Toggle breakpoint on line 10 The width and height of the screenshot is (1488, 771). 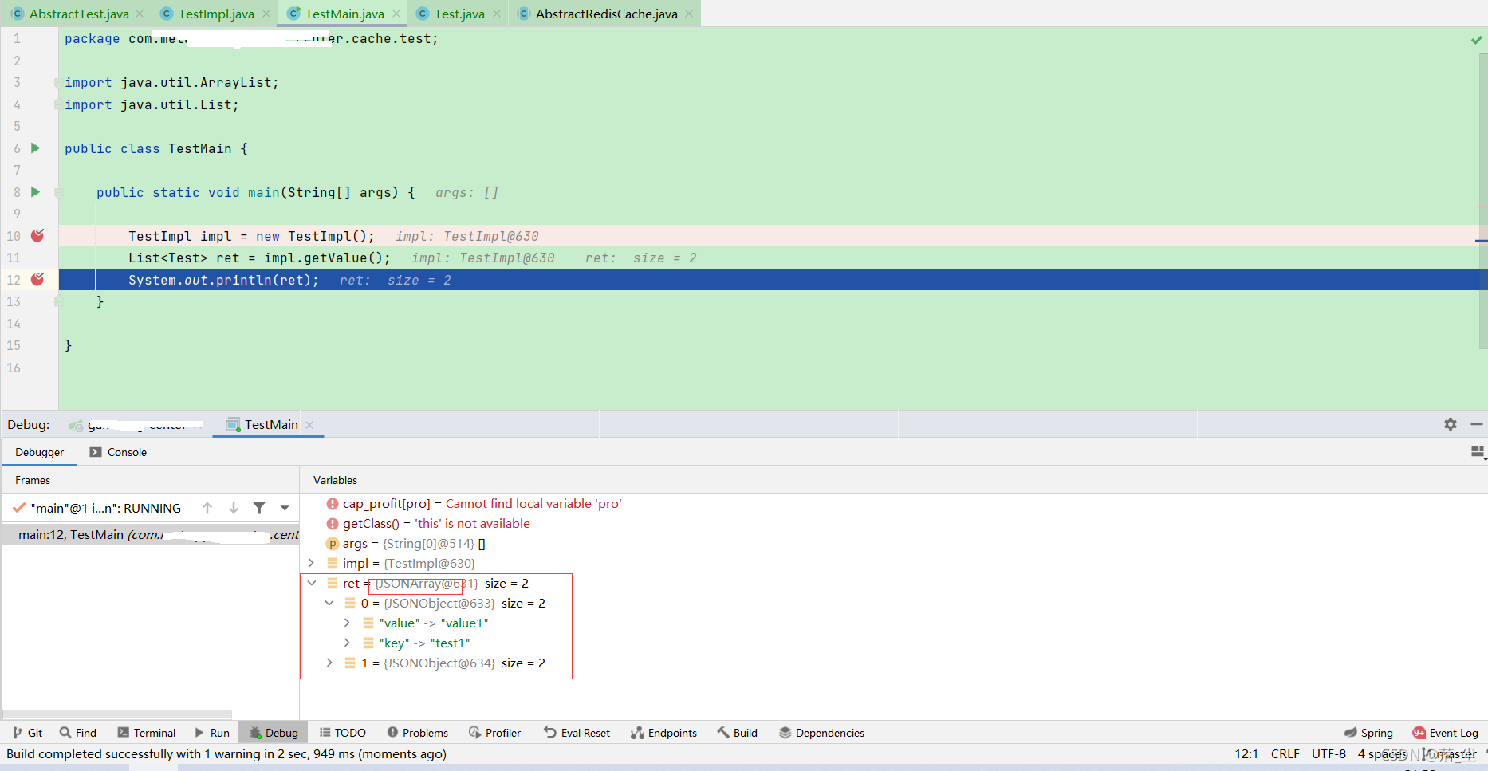(37, 235)
